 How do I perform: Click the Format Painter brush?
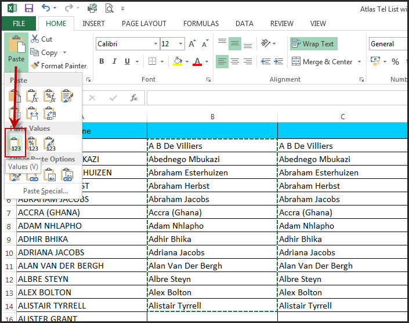tap(35, 66)
